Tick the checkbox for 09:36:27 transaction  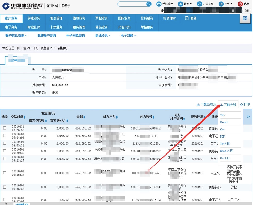pos(5,173)
